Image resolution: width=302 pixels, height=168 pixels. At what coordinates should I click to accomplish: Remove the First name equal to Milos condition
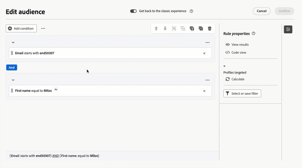coord(204,91)
